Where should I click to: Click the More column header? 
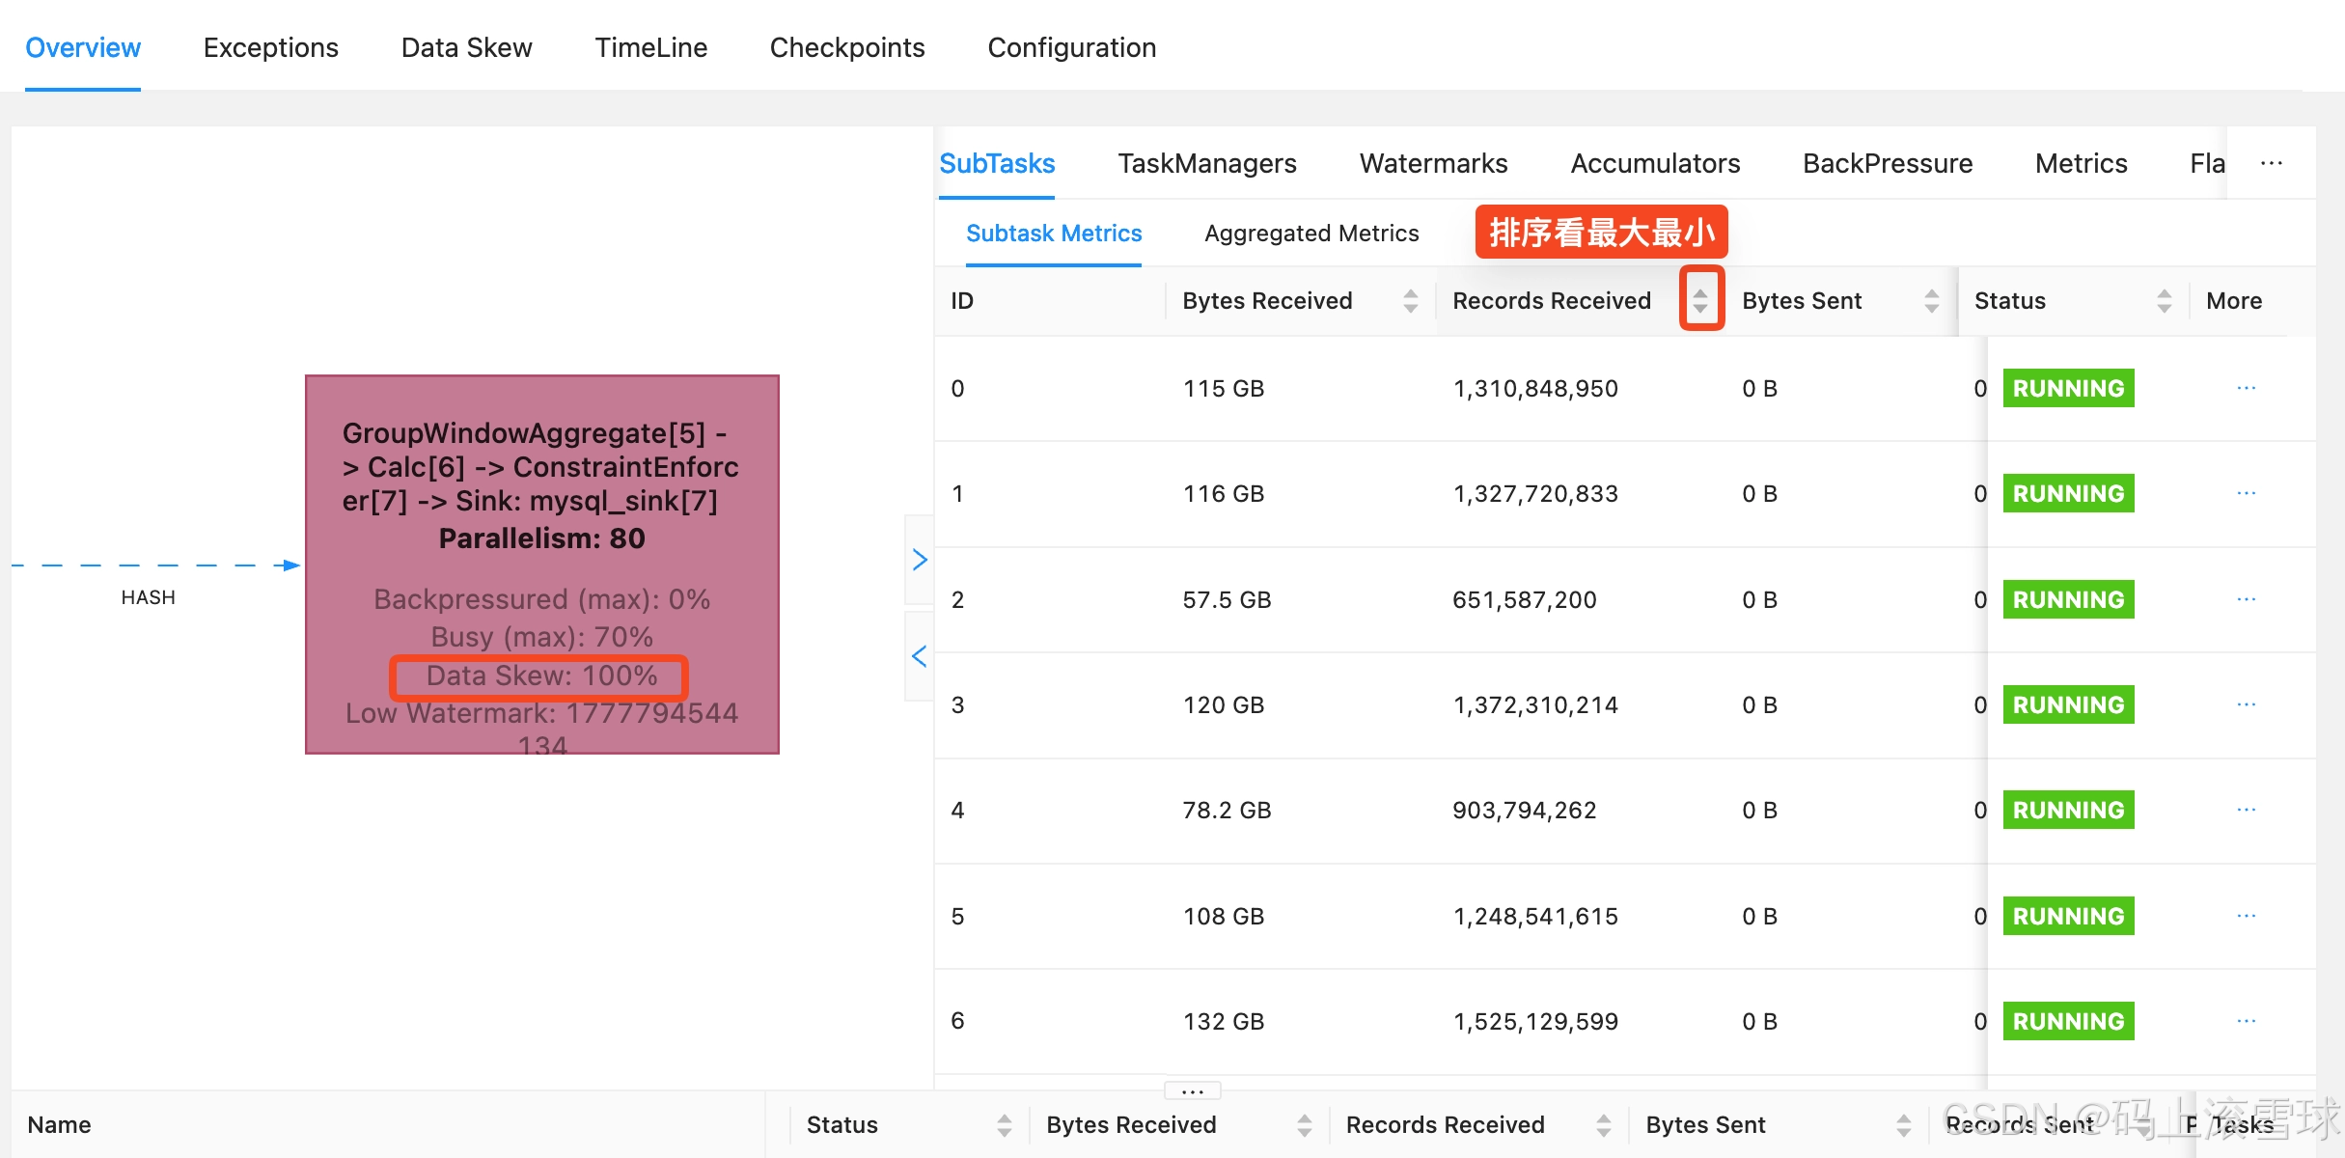pyautogui.click(x=2234, y=301)
